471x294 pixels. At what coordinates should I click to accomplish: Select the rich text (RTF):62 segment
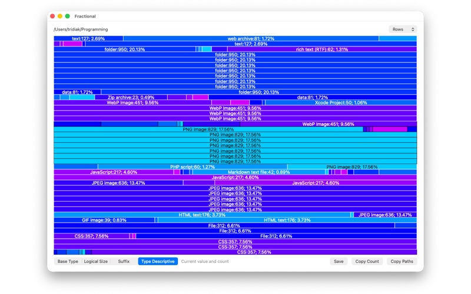(x=321, y=49)
